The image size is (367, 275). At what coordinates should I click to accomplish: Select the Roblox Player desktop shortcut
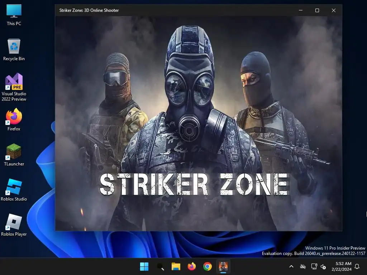click(14, 225)
